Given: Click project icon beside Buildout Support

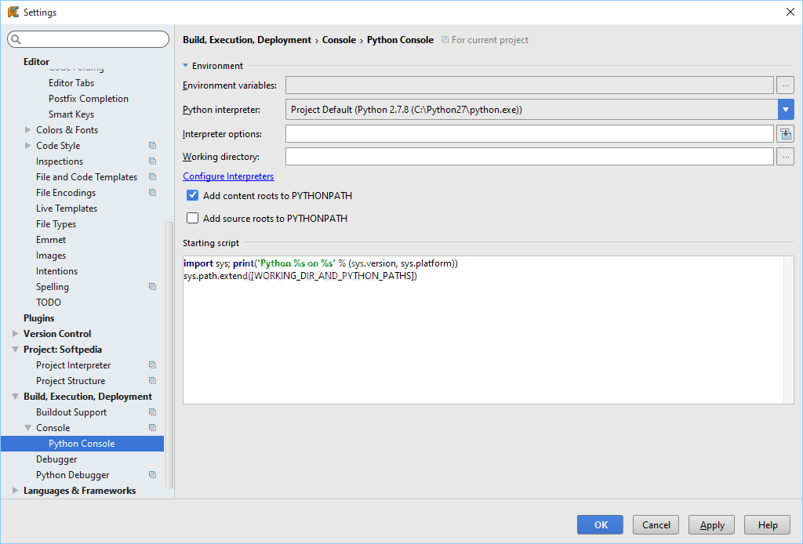Looking at the screenshot, I should (152, 412).
